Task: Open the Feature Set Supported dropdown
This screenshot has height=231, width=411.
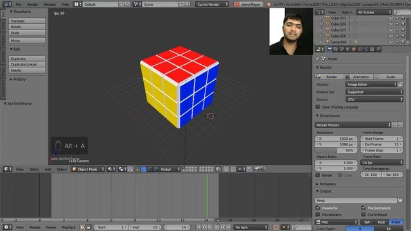Action: click(x=374, y=92)
